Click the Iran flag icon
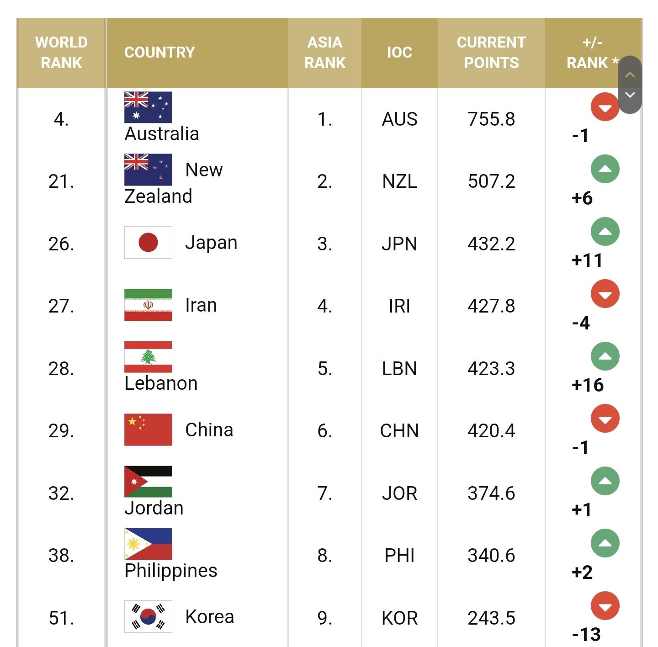Screen dimensions: 658x647 148,305
